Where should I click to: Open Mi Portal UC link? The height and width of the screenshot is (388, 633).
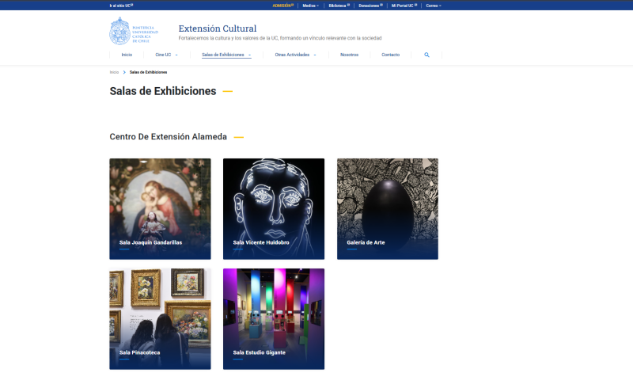[404, 6]
